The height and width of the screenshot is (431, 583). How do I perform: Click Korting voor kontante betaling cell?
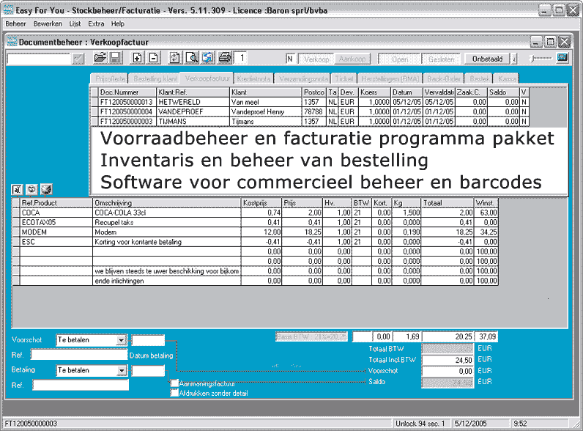[x=167, y=242]
